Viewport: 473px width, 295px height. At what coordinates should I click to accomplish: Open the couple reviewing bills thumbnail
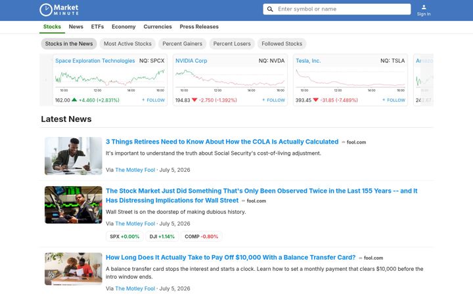(74, 269)
